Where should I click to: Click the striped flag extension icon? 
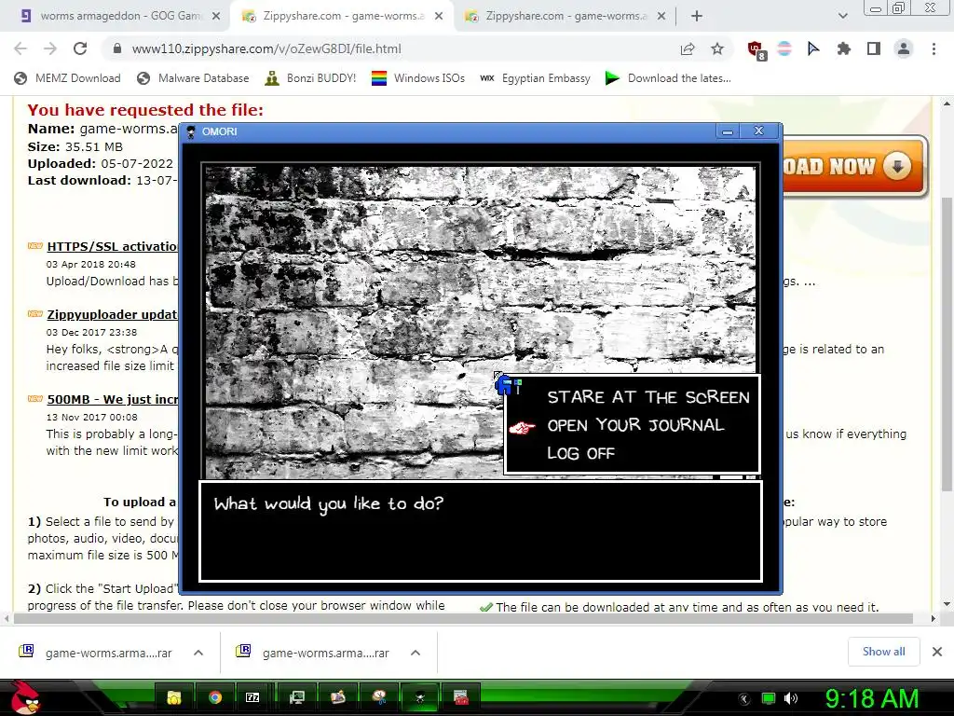tap(784, 48)
